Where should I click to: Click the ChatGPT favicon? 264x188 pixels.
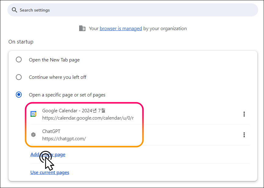coord(33,135)
